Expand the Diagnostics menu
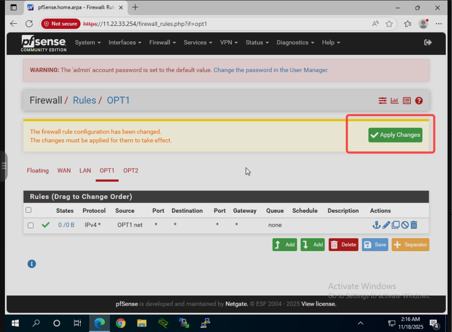Viewport: 452px width, 332px height. (295, 42)
